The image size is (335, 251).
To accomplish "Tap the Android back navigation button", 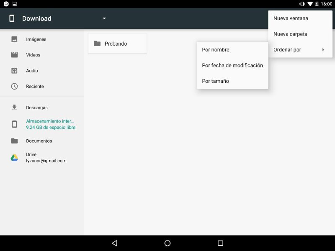I will click(114, 243).
